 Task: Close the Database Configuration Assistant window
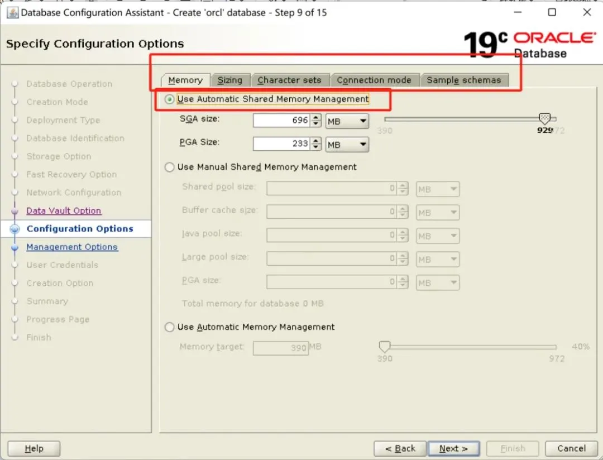(x=587, y=12)
